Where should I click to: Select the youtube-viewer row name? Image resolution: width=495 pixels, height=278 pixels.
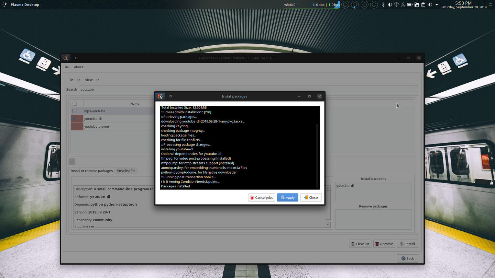point(97,127)
